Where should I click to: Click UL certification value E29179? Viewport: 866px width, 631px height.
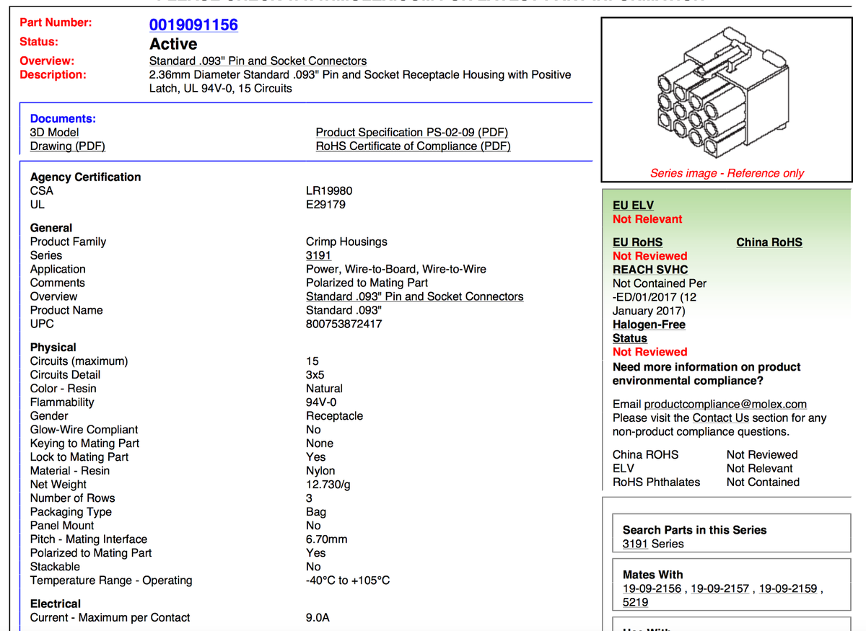[325, 205]
